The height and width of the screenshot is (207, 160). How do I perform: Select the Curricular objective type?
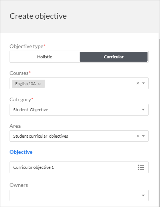click(113, 57)
